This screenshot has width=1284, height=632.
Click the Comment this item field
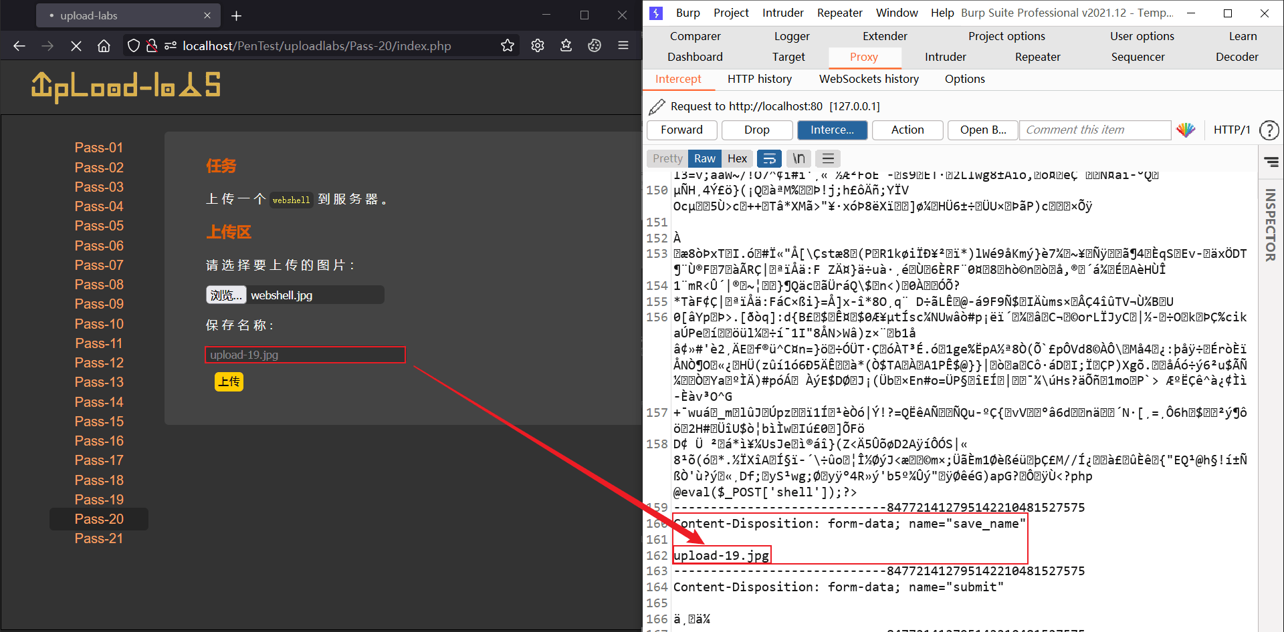(1095, 130)
